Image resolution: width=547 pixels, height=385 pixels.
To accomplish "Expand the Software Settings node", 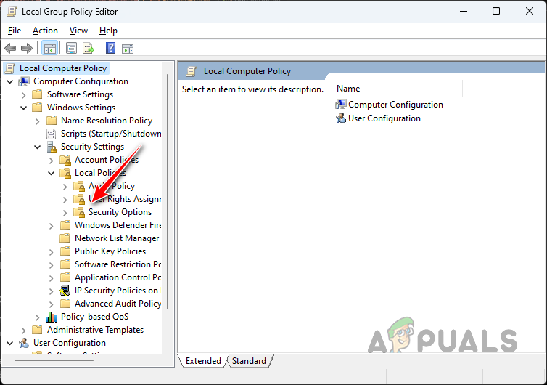I will (x=23, y=95).
